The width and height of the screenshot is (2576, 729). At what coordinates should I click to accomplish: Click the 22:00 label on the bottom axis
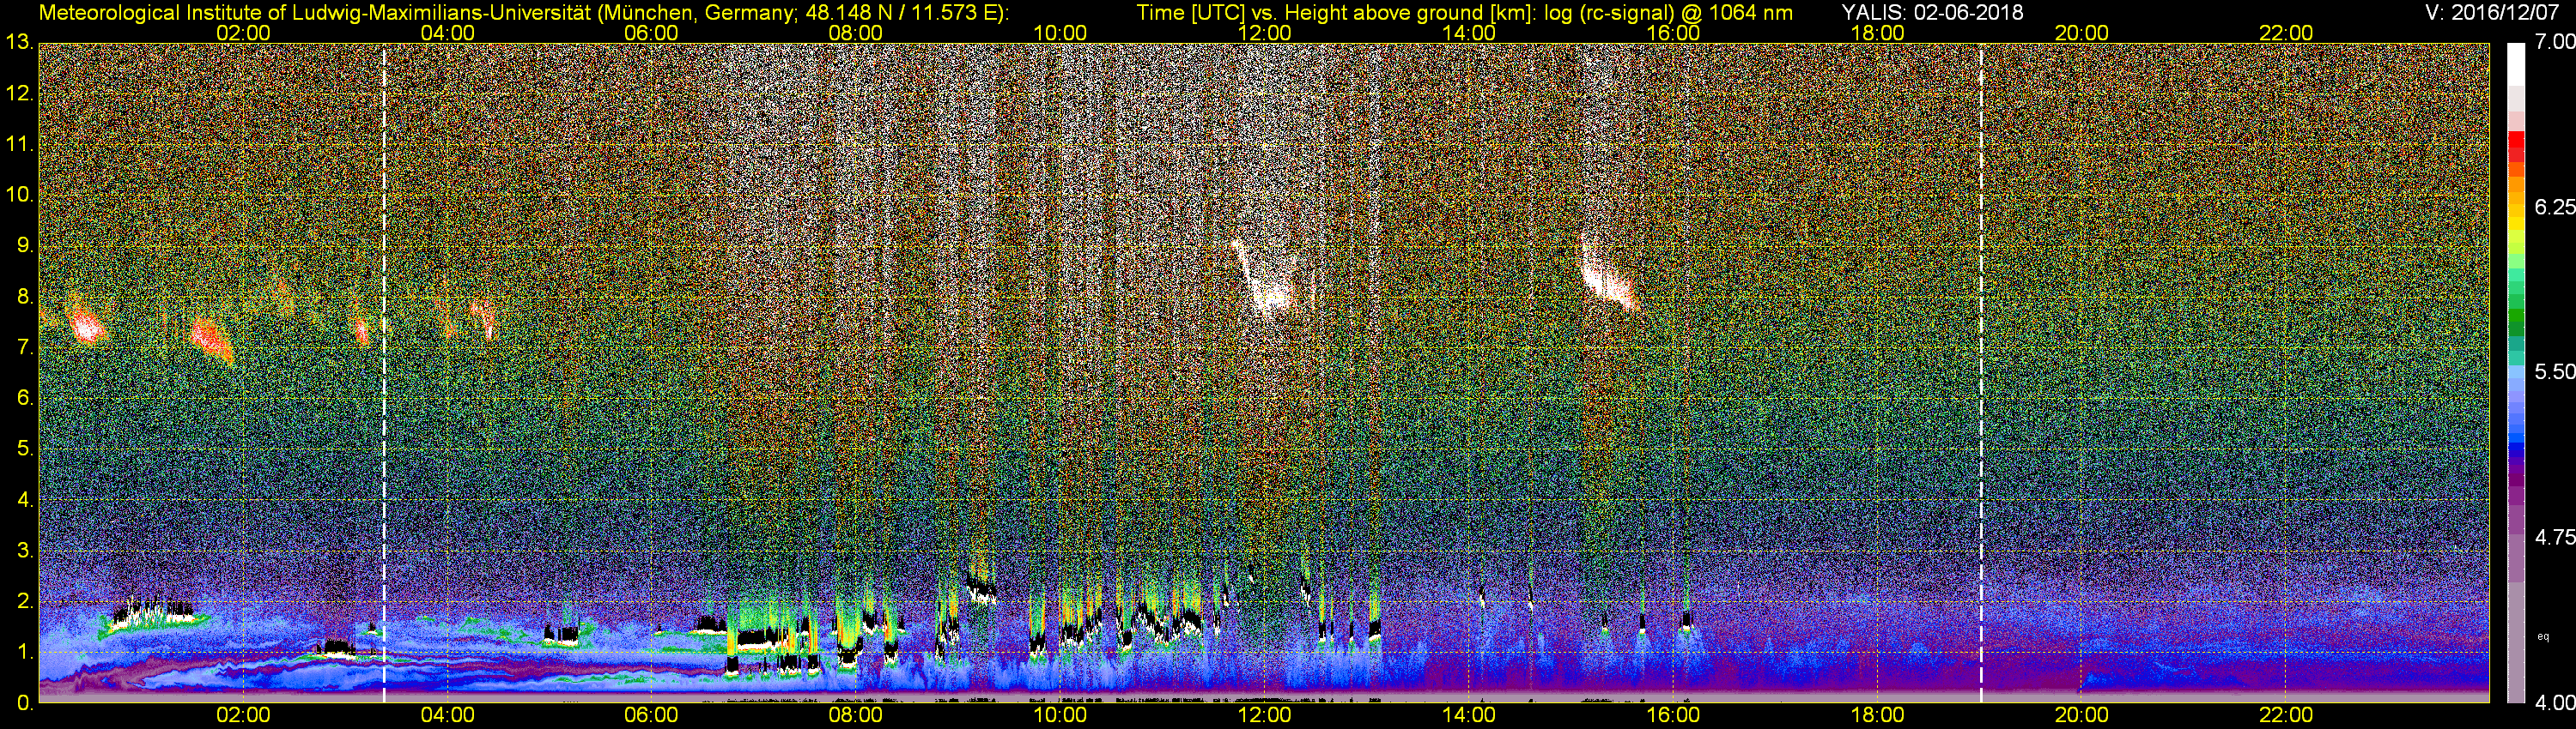(2286, 715)
